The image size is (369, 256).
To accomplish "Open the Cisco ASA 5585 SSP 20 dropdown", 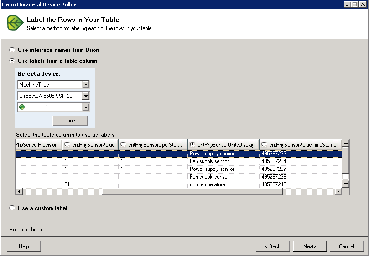I will pyautogui.click(x=86, y=96).
